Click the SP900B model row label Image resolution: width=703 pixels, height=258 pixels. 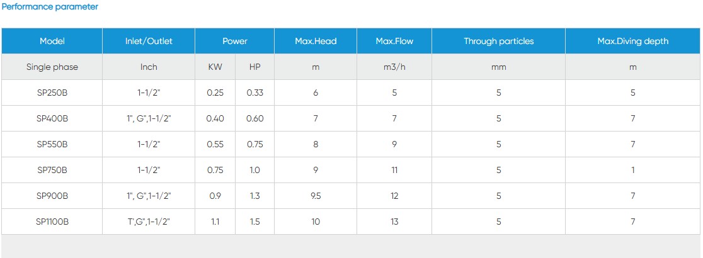tap(52, 196)
